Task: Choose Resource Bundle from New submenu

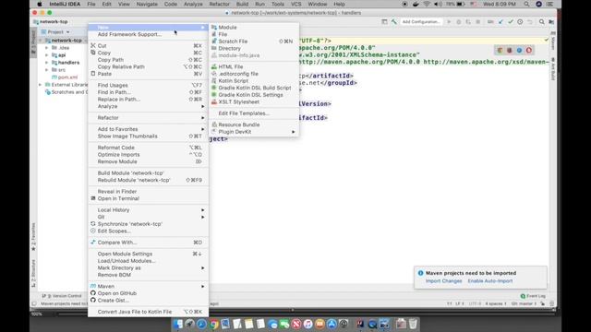Action: [254, 125]
